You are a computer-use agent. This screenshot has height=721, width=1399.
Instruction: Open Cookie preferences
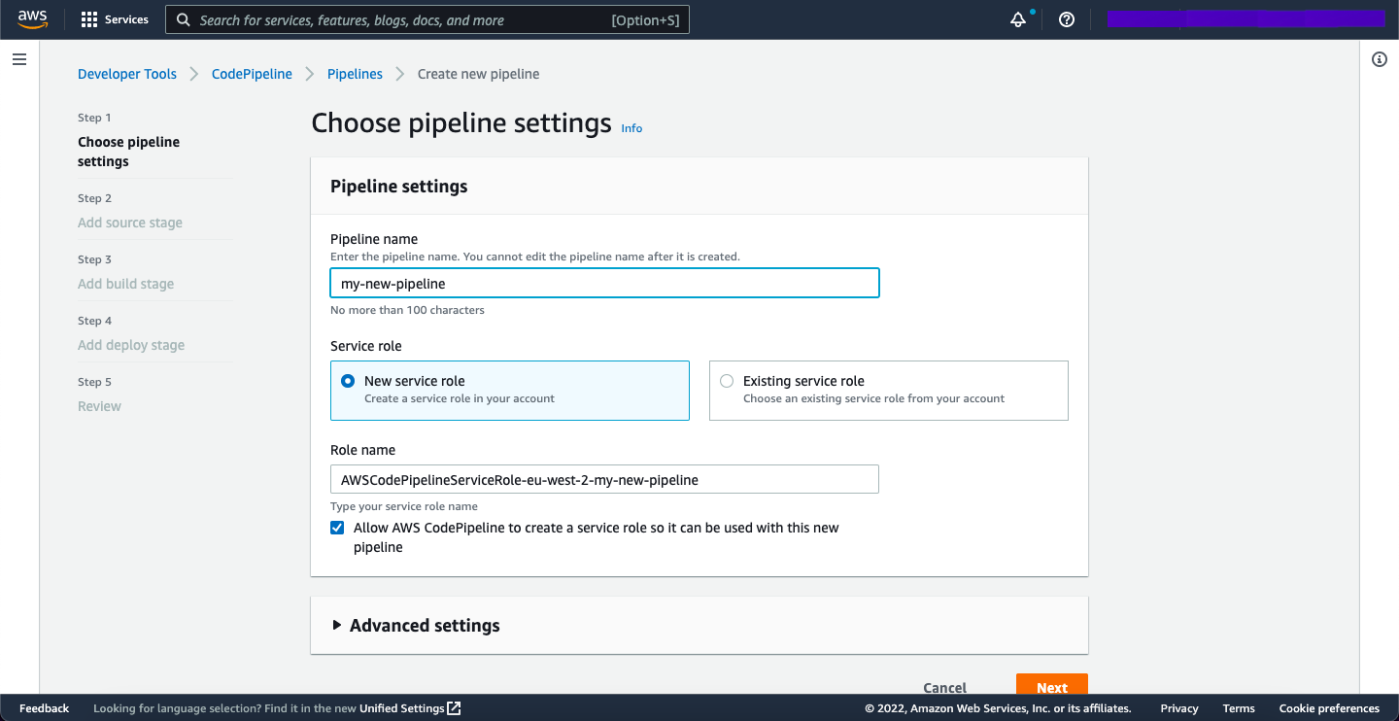pyautogui.click(x=1329, y=708)
